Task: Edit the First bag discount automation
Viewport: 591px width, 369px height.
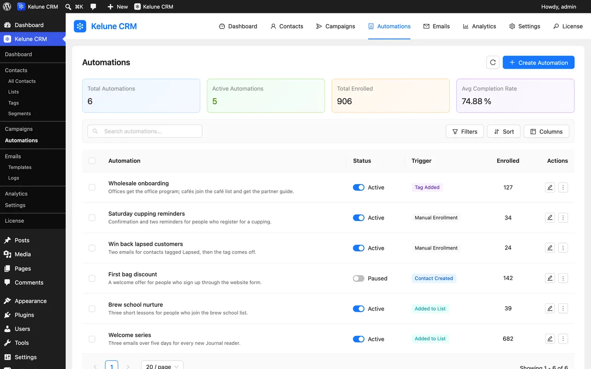Action: click(549, 278)
